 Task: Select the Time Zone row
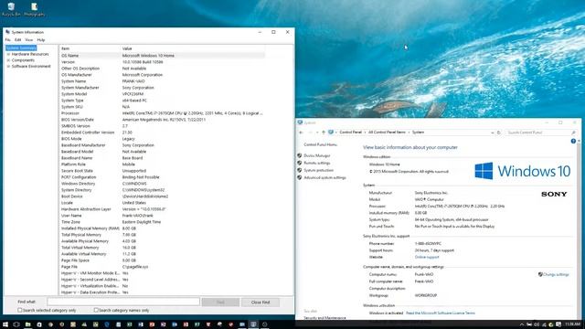[x=163, y=222]
